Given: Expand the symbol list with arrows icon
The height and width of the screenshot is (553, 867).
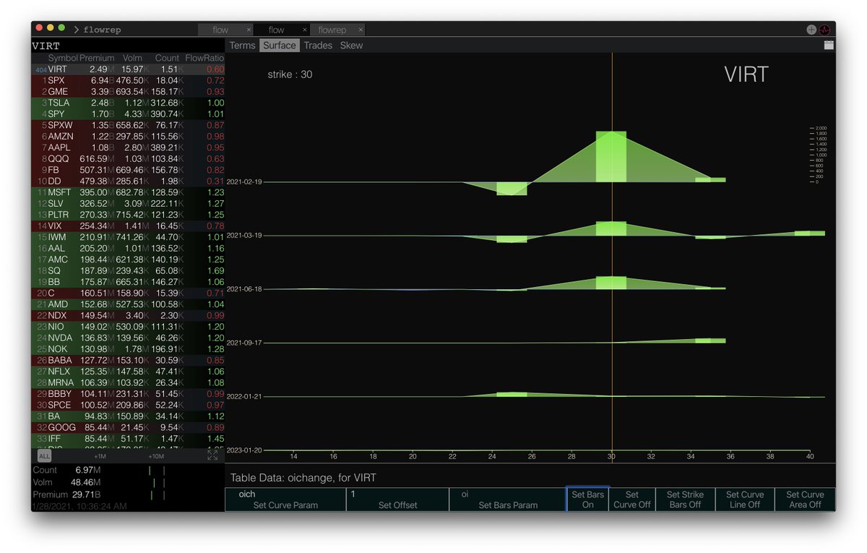Looking at the screenshot, I should coord(212,455).
